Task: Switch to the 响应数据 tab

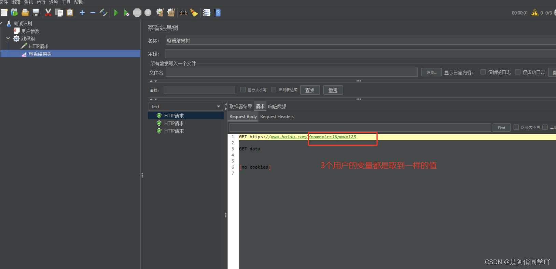Action: tap(277, 107)
